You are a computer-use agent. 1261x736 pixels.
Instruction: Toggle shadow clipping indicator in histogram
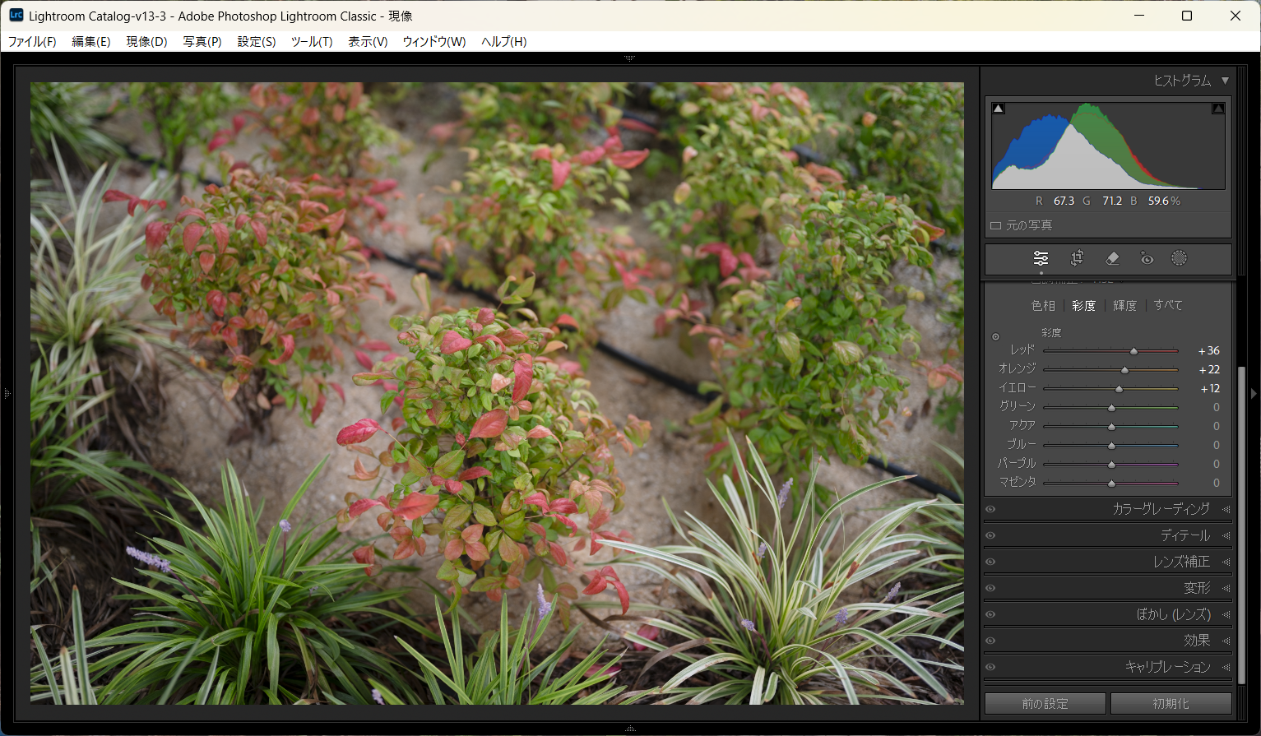point(998,109)
